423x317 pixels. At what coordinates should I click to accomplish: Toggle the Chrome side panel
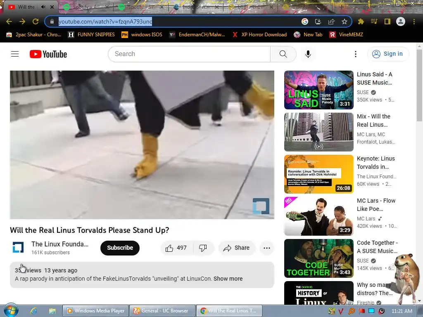click(387, 21)
